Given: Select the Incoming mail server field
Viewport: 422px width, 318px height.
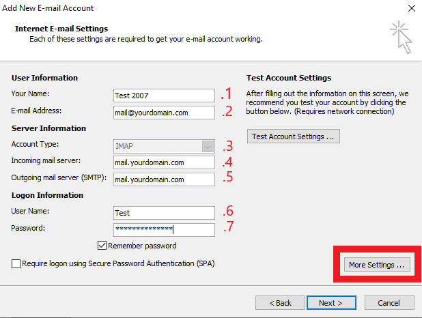Looking at the screenshot, I should pos(164,162).
